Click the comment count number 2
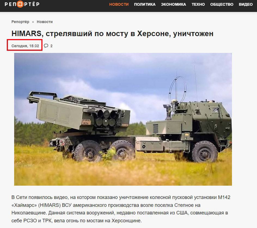Image resolution: width=257 pixels, height=228 pixels. click(x=51, y=46)
